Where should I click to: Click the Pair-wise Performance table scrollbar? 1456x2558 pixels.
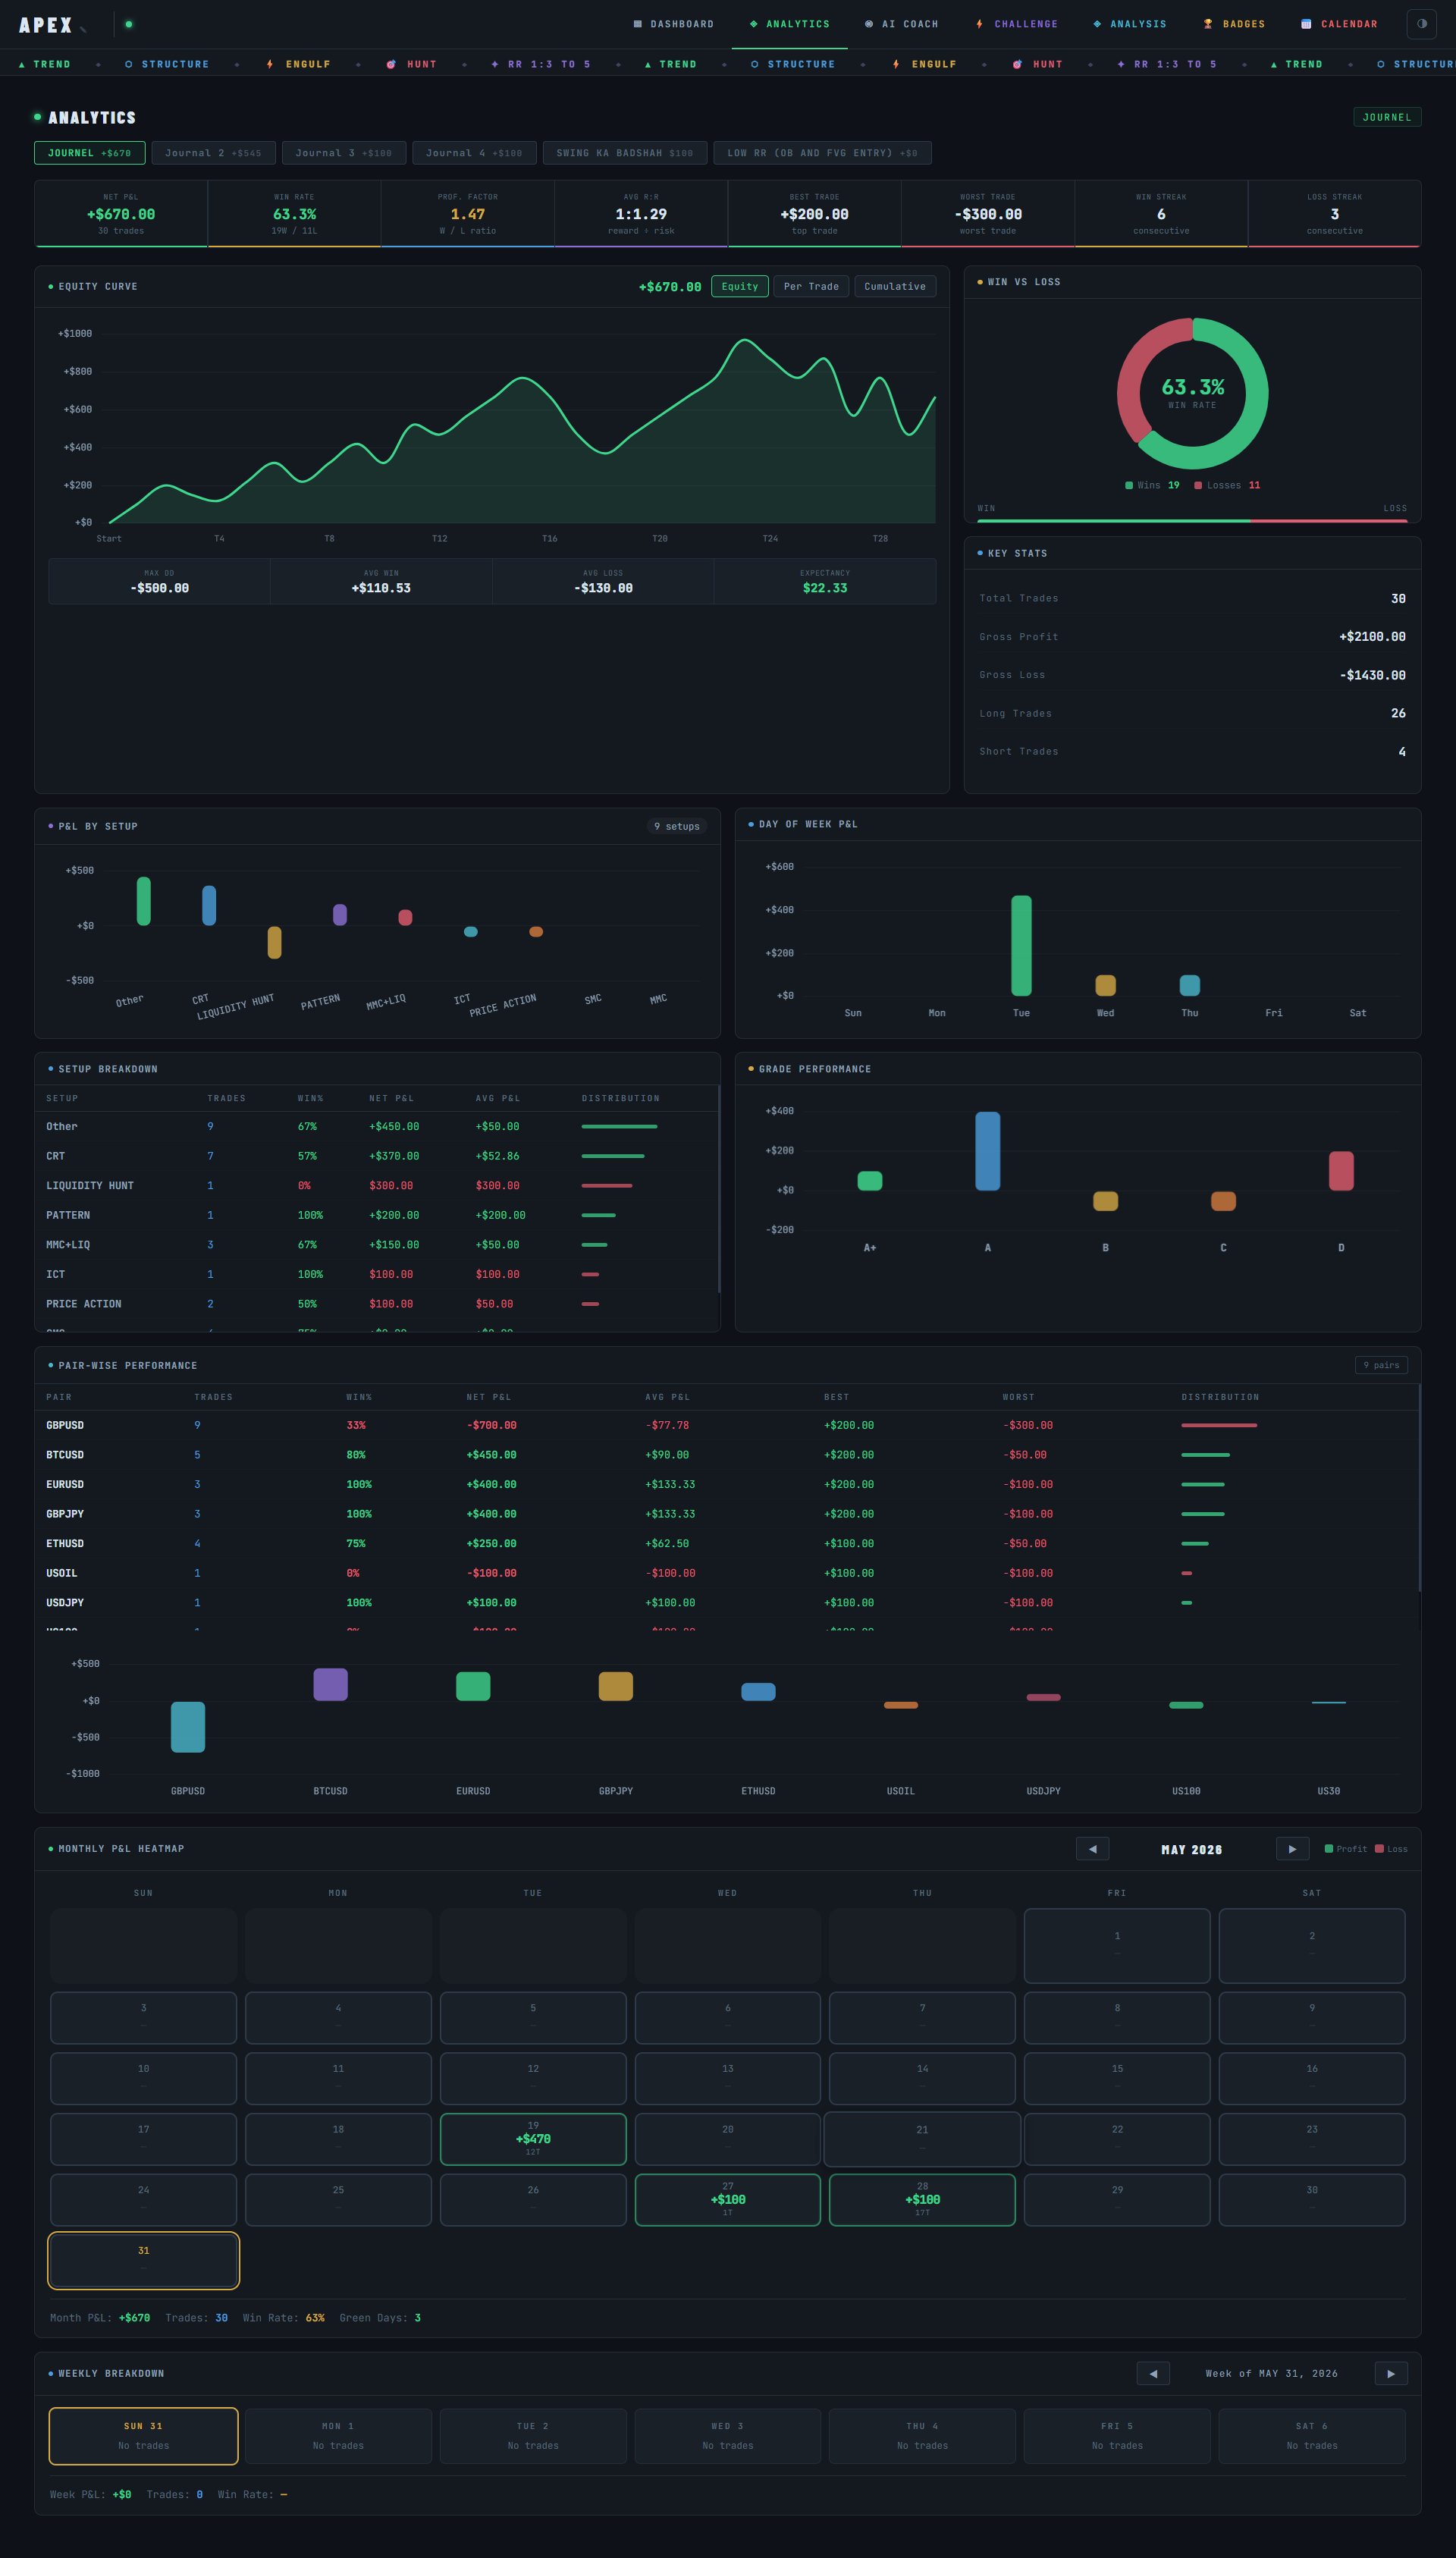(x=1419, y=1488)
